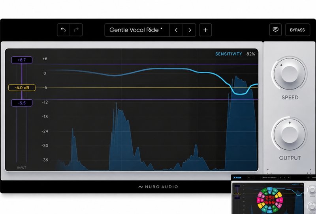Click the 82% sensitivity value
This screenshot has width=316, height=214.
pos(251,54)
